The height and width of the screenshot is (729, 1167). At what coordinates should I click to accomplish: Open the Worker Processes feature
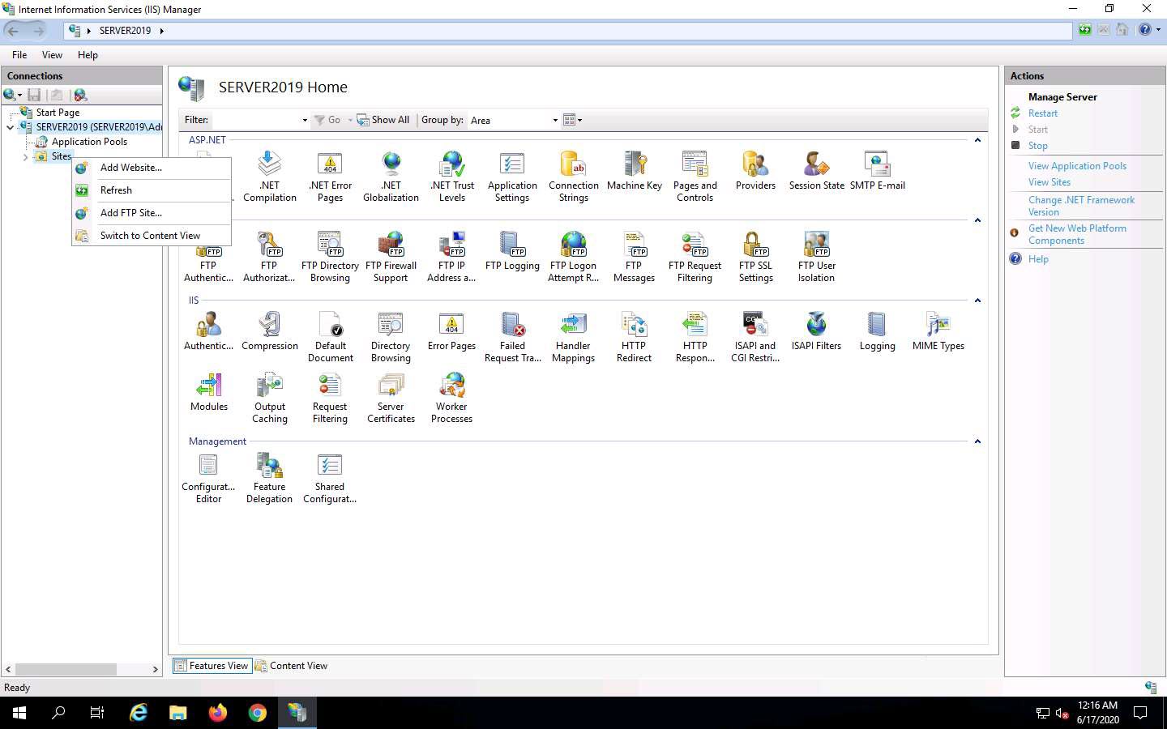click(x=451, y=397)
